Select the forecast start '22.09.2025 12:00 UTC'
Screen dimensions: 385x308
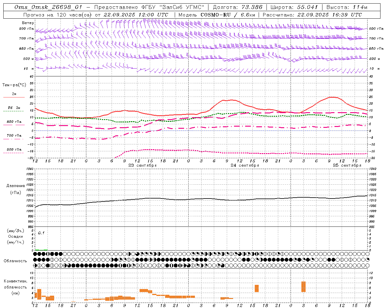(x=136, y=15)
